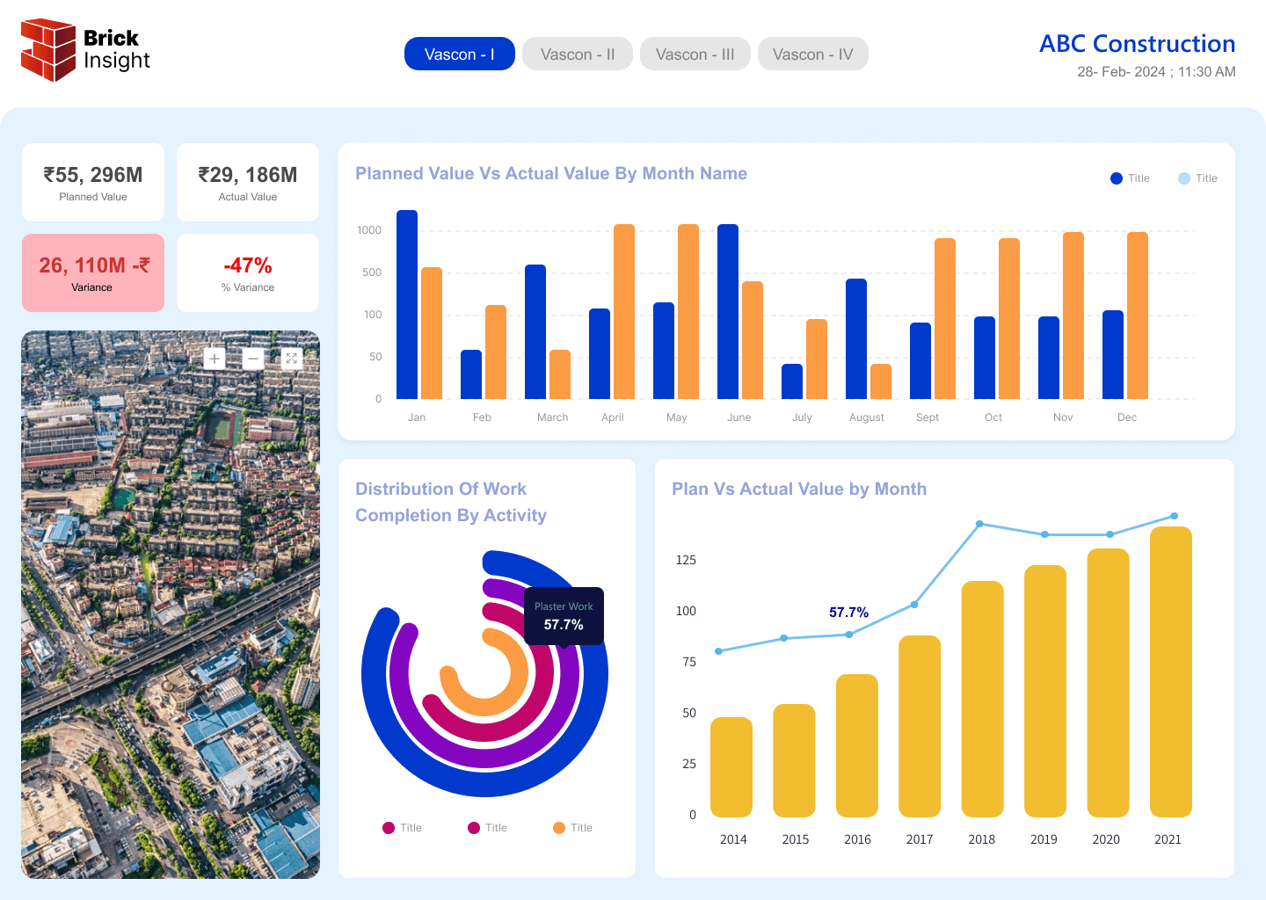Image resolution: width=1266 pixels, height=900 pixels.
Task: Go to the Vascon - IV tab
Action: [x=813, y=54]
